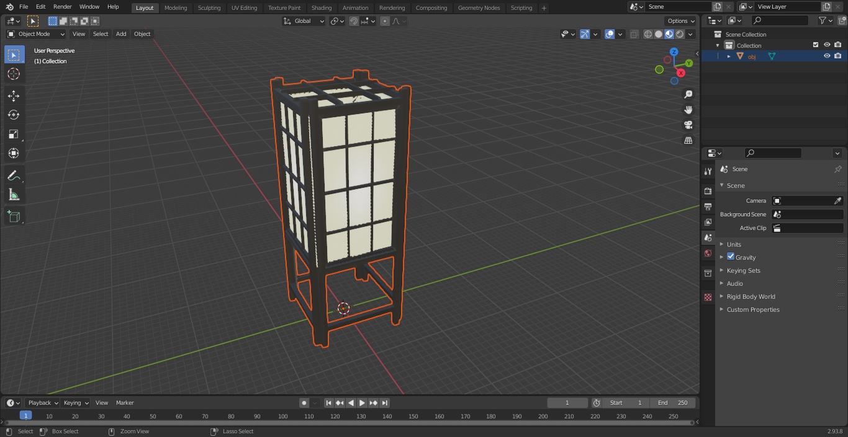848x437 pixels.
Task: Activate the Move tool
Action: 14,95
